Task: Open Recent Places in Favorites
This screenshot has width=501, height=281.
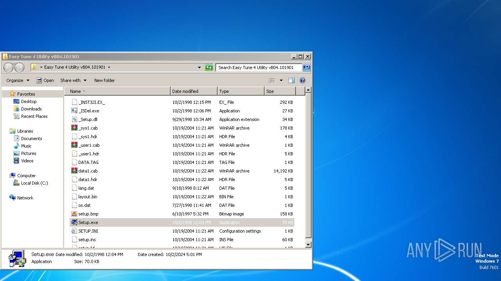Action: coord(34,116)
